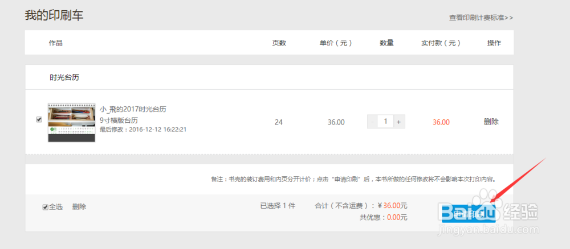Click the 合计（不含运费） total line
Viewport: 570px width, 249px height.
click(361, 206)
